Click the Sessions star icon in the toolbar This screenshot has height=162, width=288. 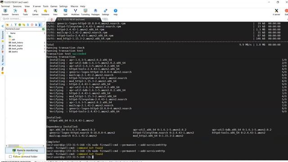(45, 12)
